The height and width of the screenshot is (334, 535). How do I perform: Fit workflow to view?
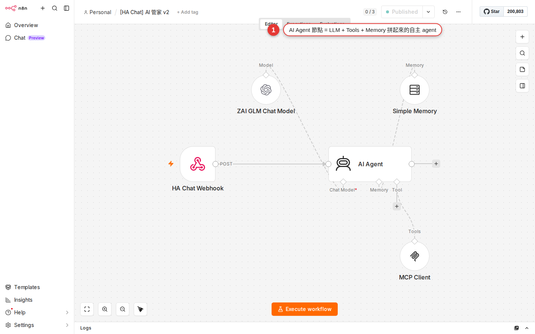point(87,309)
